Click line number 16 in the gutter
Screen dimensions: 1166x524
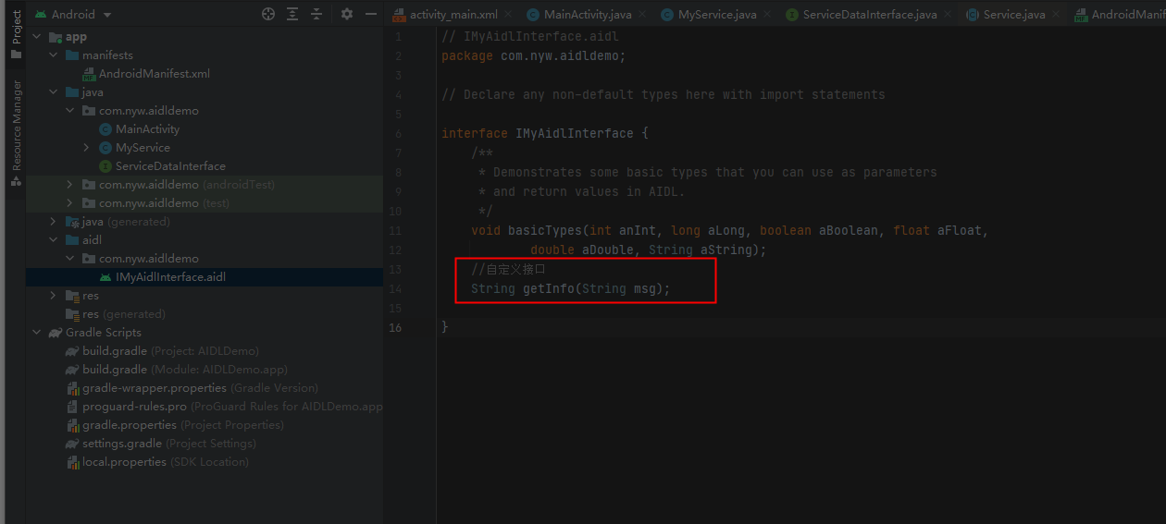[396, 328]
